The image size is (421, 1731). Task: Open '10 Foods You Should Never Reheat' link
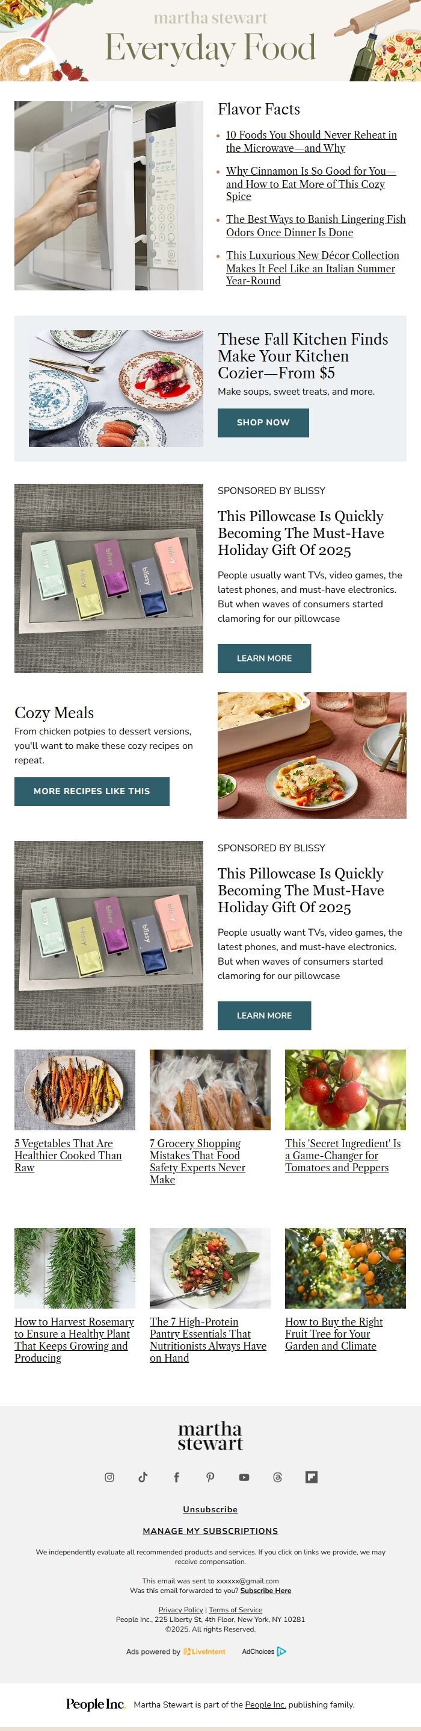(311, 141)
